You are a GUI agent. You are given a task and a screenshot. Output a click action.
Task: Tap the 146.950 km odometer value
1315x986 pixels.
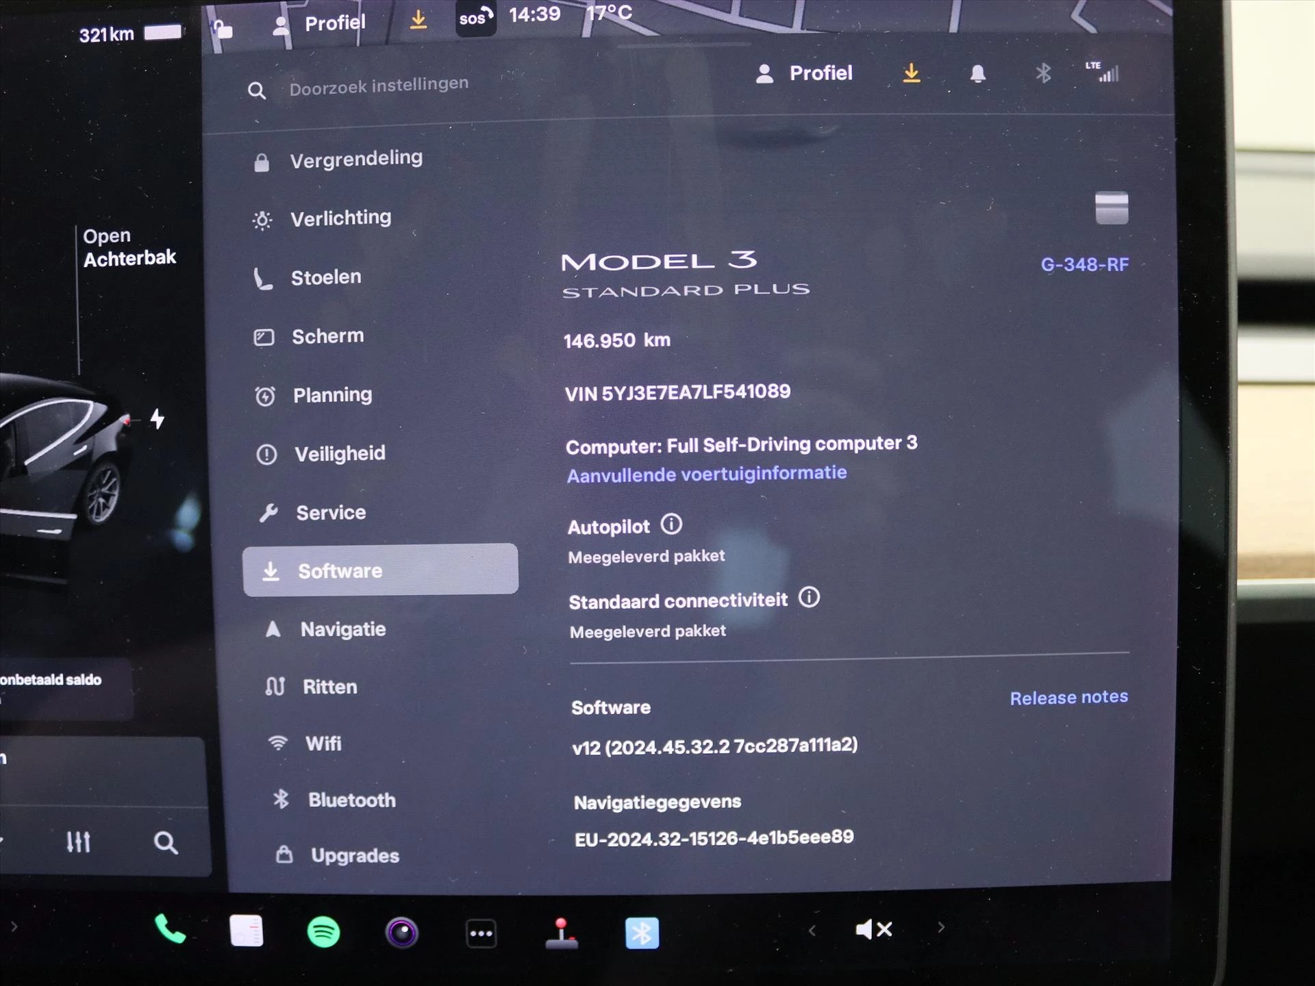[x=617, y=340]
